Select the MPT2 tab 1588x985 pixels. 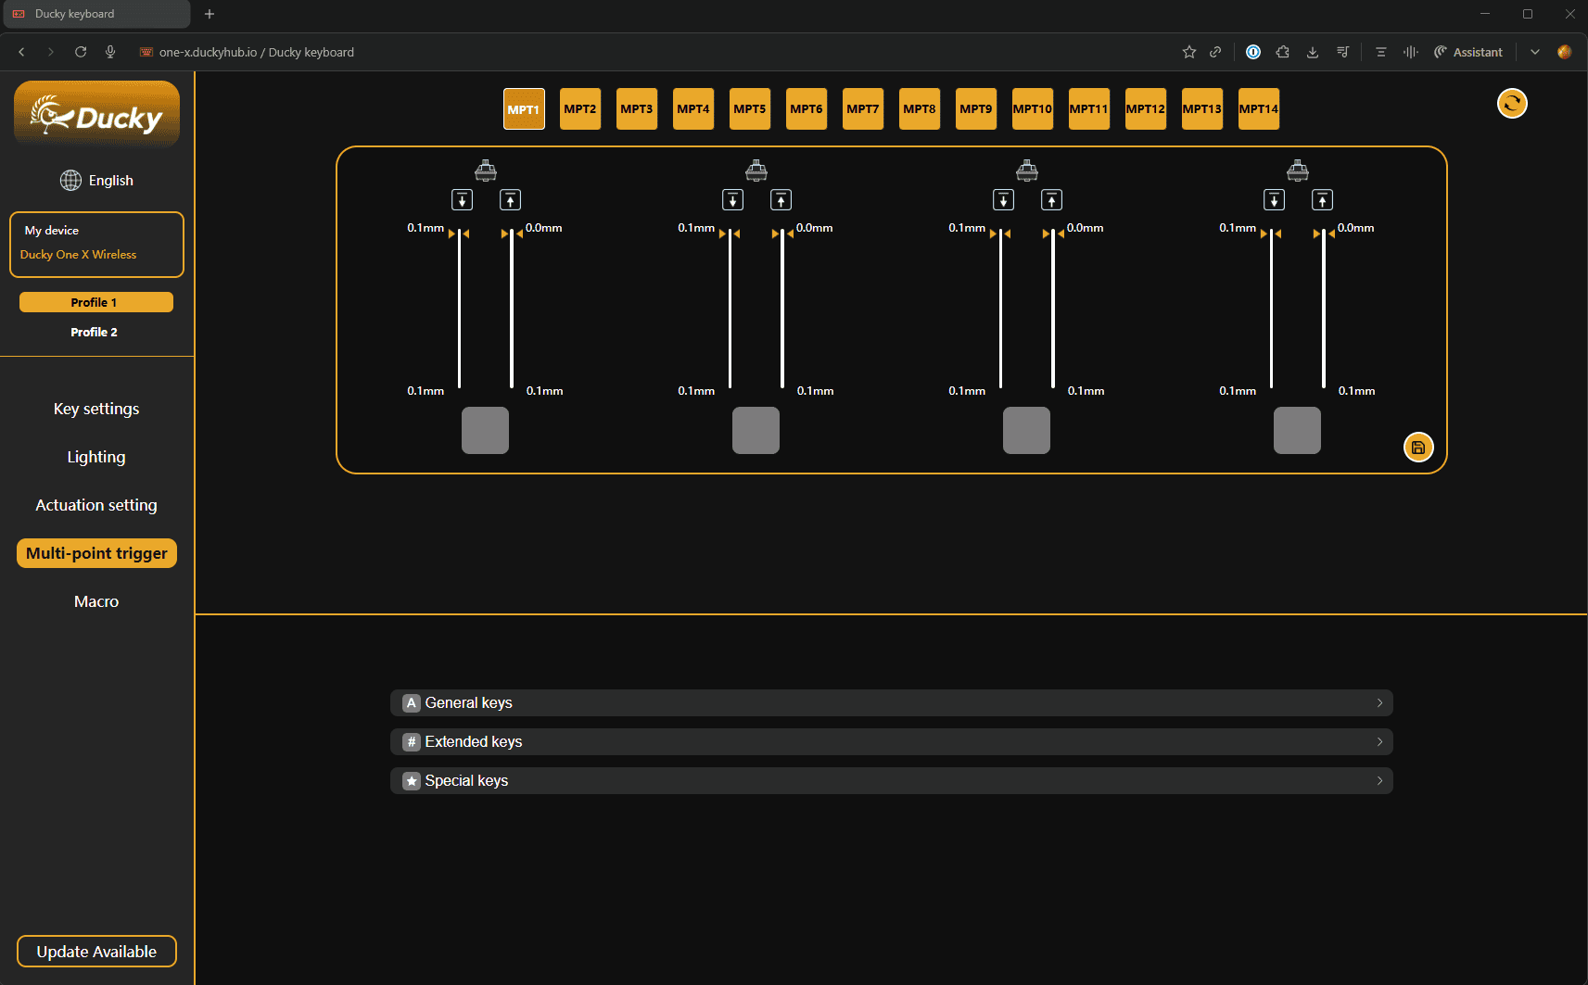coord(580,109)
